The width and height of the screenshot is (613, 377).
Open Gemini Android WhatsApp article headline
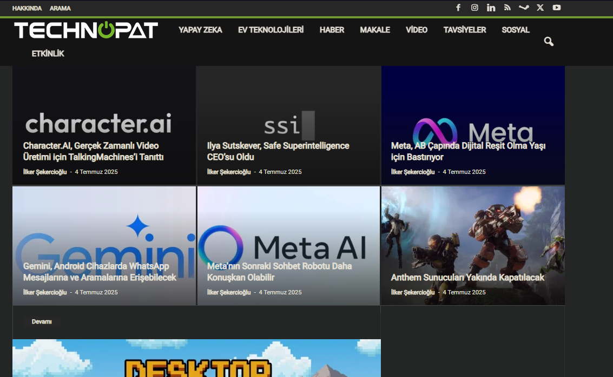pyautogui.click(x=100, y=272)
